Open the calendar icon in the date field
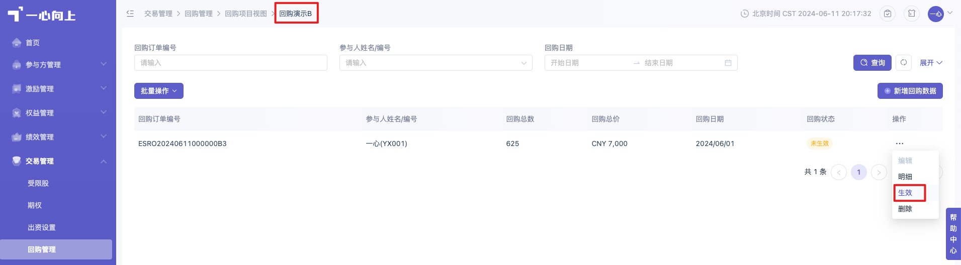This screenshot has width=961, height=265. tap(728, 63)
